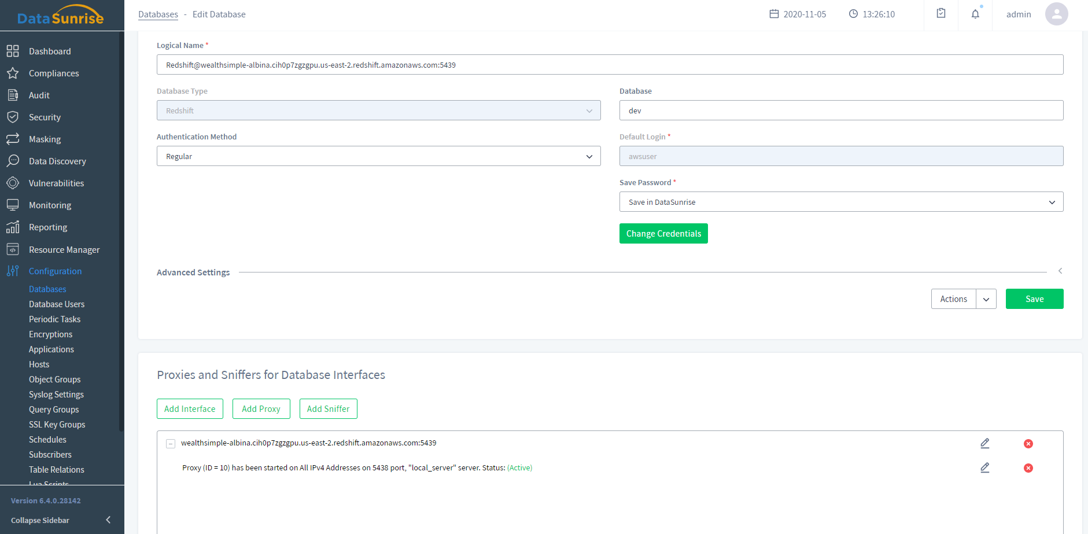Delete the wealthsimple-albina interface entry
The width and height of the screenshot is (1088, 534).
(1028, 444)
